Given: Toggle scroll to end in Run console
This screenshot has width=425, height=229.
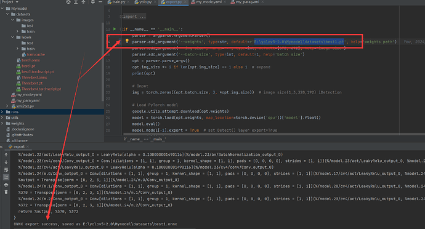Looking at the screenshot, I should point(6,177).
